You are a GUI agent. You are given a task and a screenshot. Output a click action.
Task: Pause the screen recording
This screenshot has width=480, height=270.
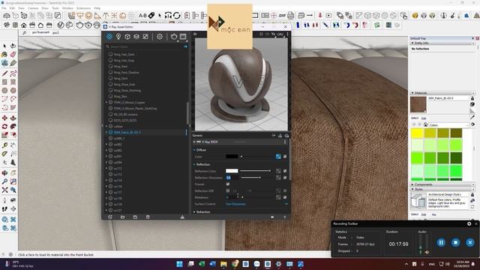441,242
